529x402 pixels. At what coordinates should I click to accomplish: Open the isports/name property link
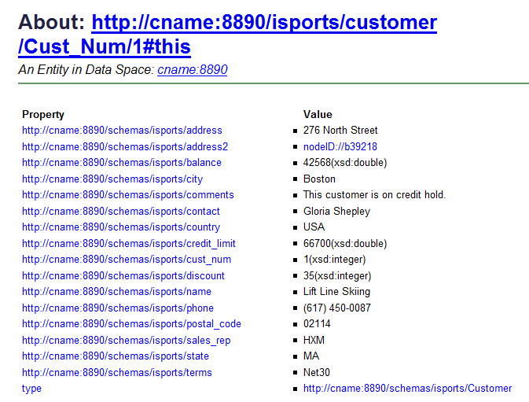coord(116,292)
